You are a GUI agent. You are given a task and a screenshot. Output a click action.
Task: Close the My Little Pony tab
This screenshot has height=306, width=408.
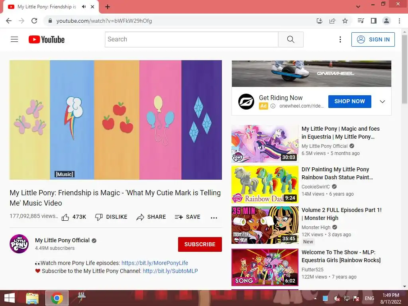(92, 7)
